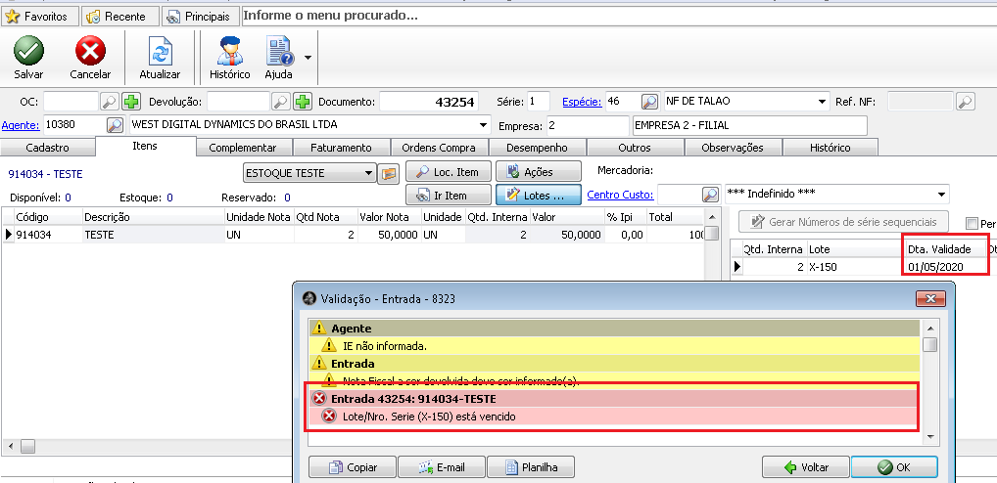Click the Documento number field
The height and width of the screenshot is (483, 997).
coord(429,102)
